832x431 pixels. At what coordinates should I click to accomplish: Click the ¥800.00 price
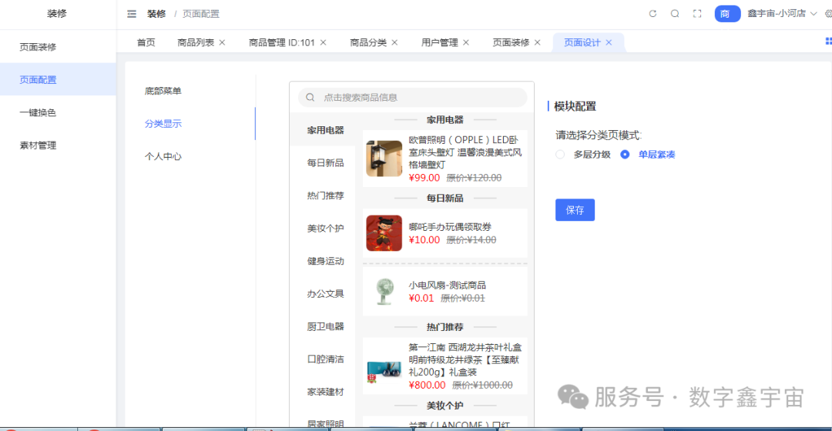(x=427, y=385)
